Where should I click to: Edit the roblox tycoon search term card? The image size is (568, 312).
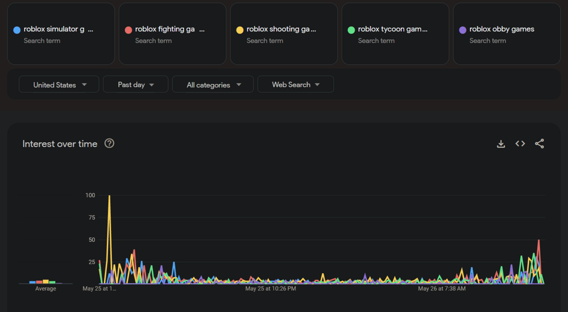click(395, 34)
